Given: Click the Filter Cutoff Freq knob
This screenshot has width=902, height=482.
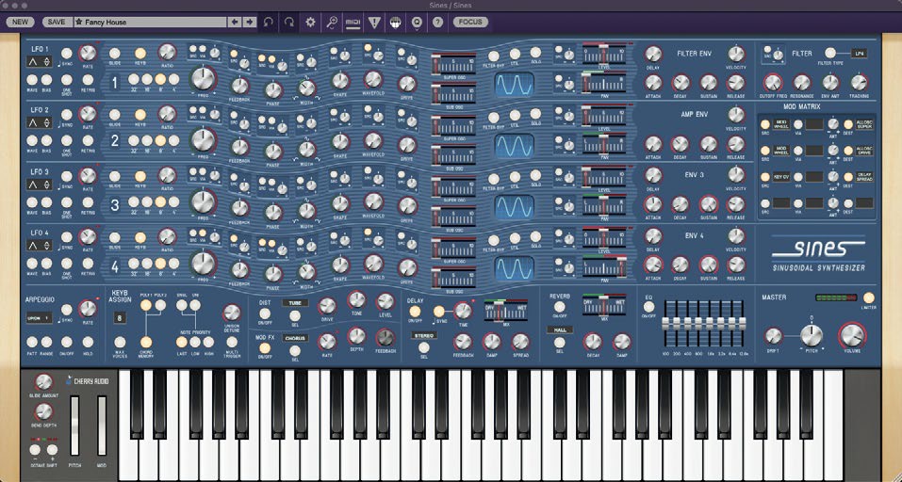Looking at the screenshot, I should pos(773,82).
